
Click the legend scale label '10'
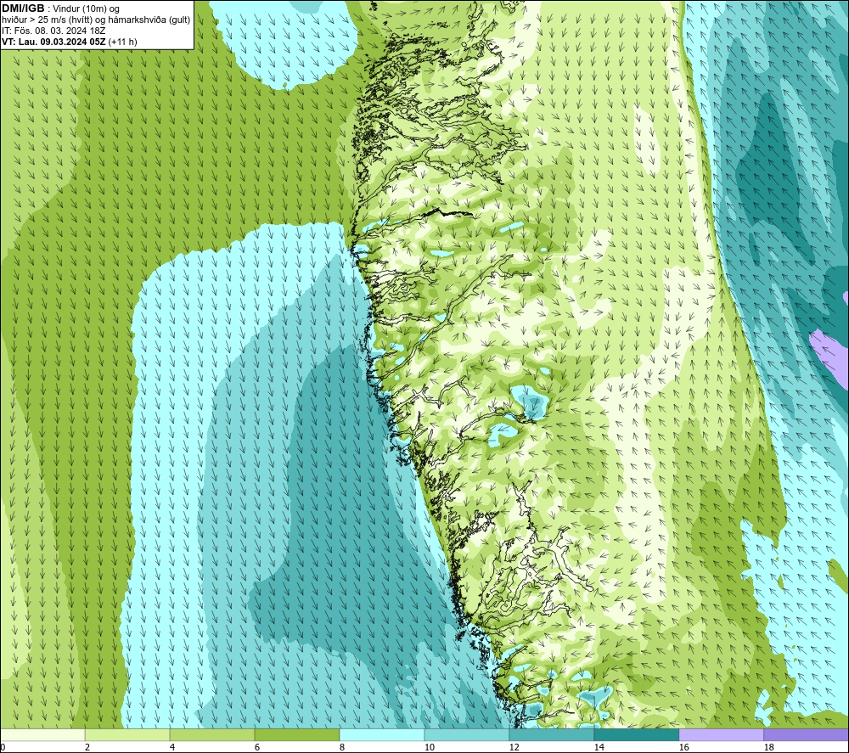(x=429, y=748)
